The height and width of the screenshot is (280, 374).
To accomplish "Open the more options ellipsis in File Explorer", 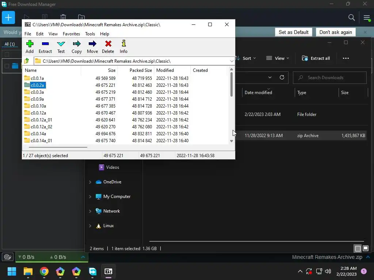I will [x=346, y=58].
